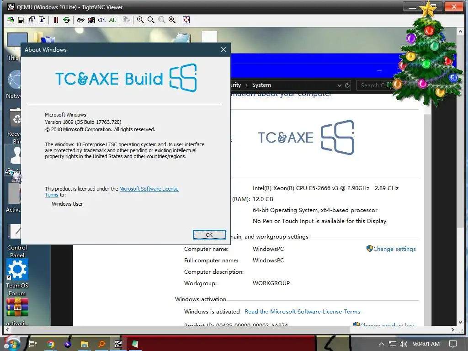Click the viewer's vertical scrollbar up arrow

pyautogui.click(x=460, y=31)
